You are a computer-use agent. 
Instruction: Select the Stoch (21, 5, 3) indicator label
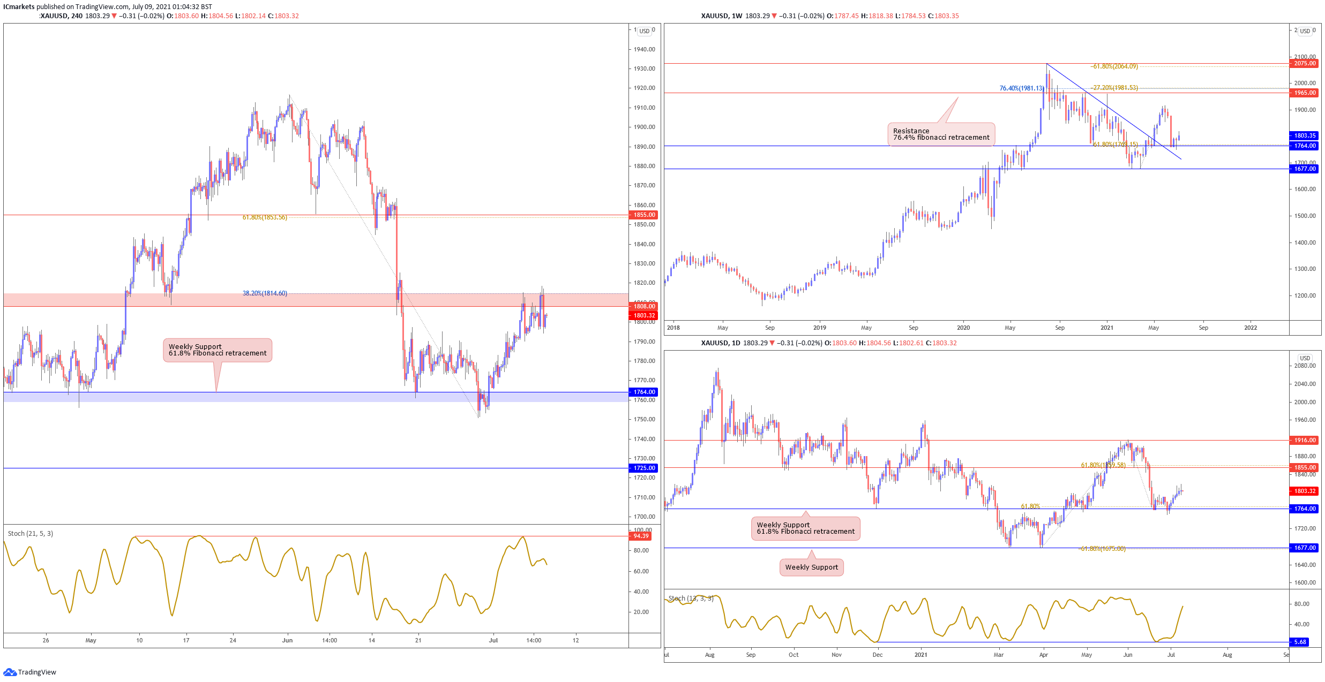31,534
